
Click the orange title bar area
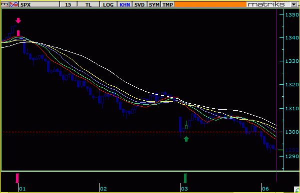210,4
